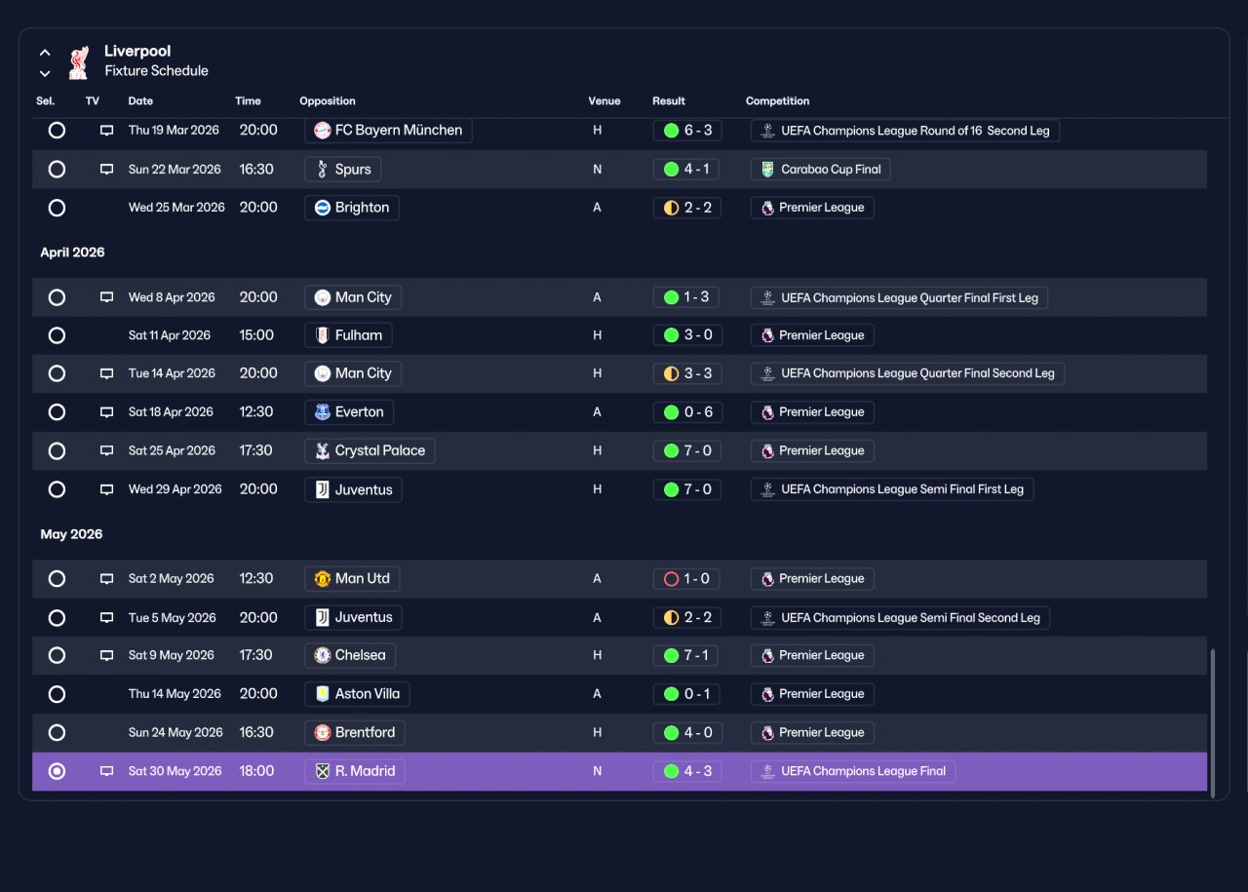Click the Carabao Cup competition icon

pyautogui.click(x=767, y=170)
